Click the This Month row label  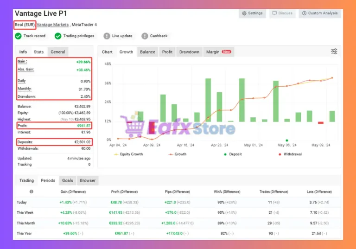[x=25, y=223]
